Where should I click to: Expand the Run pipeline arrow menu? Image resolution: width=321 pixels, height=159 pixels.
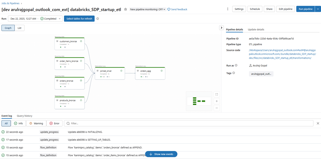point(317,9)
